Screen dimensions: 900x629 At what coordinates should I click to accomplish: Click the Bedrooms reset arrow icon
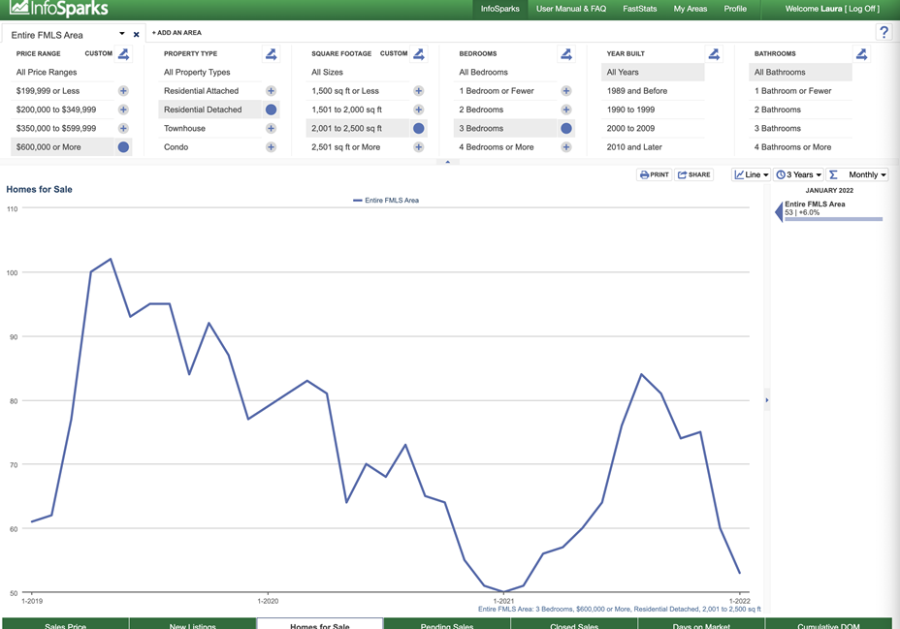coord(565,54)
